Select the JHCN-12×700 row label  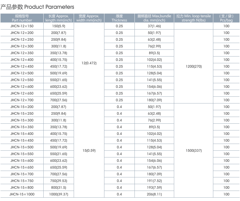click(x=22, y=100)
